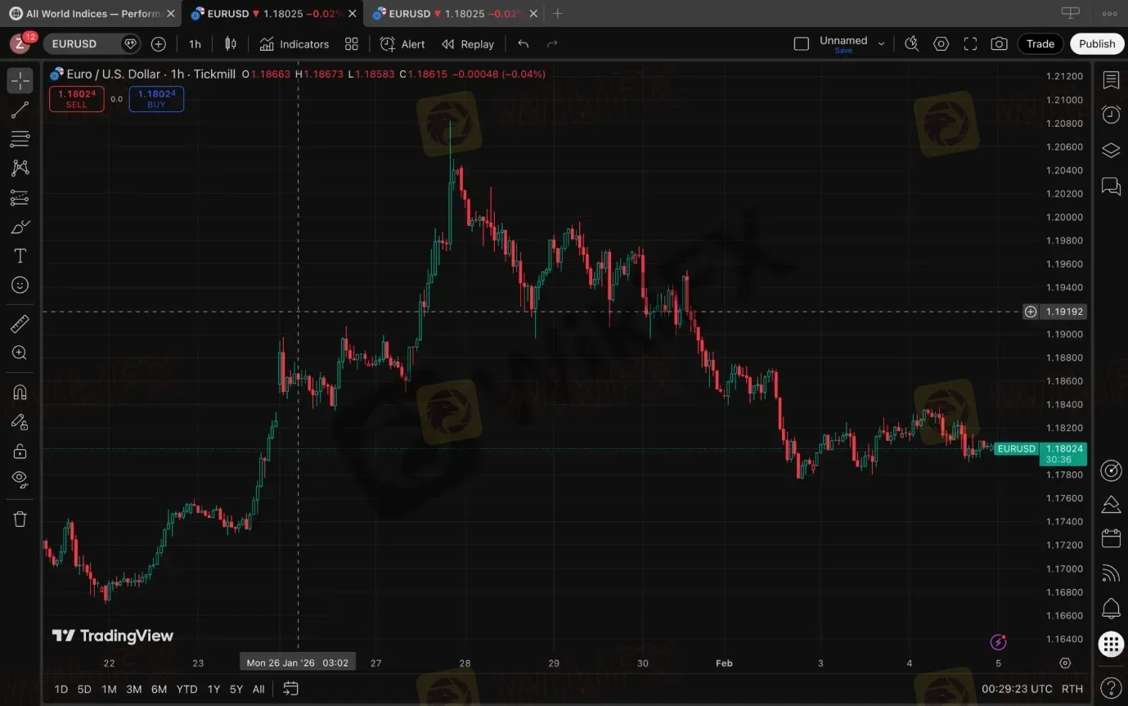1128x706 pixels.
Task: Select the Text tool
Action: coord(20,256)
